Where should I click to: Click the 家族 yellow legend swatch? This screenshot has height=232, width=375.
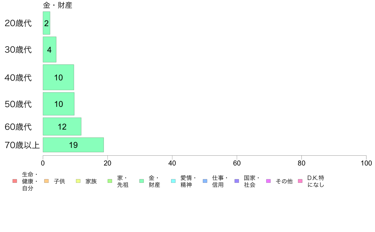click(x=78, y=181)
